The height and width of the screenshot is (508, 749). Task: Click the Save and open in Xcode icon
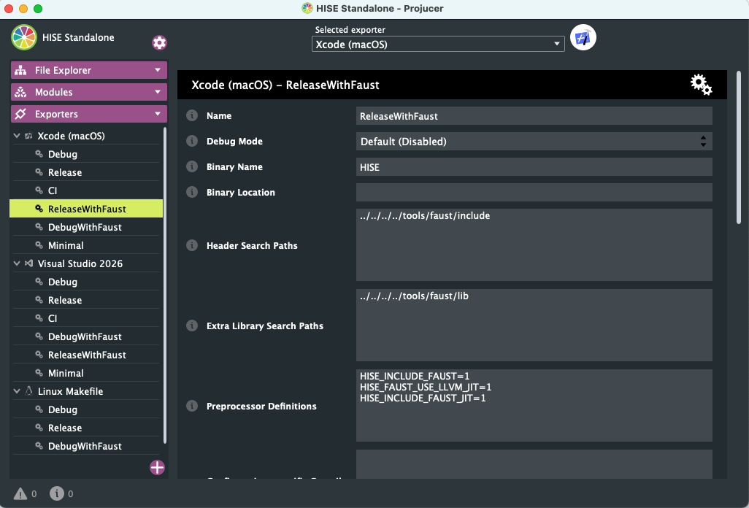[583, 37]
